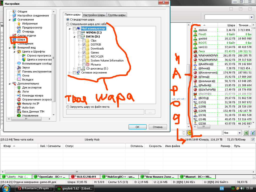Click the smiley emoticon icon by chat input
This screenshot has width=256, height=192.
[x=189, y=133]
